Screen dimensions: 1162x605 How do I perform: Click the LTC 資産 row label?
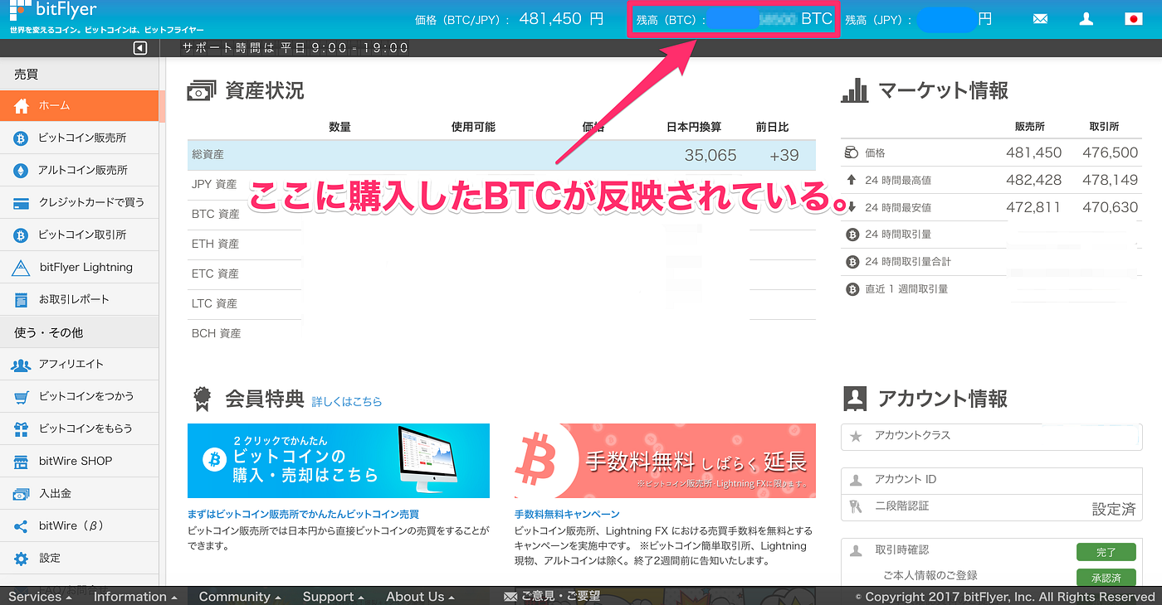214,303
